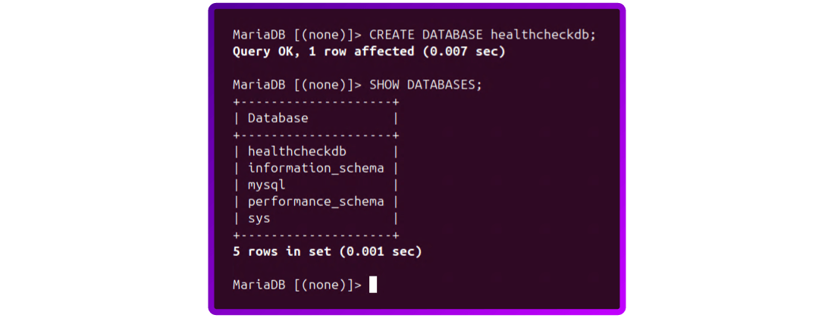Click the empty MariaDB prompt at bottom
Screen dimensions: 834x318
(297, 285)
